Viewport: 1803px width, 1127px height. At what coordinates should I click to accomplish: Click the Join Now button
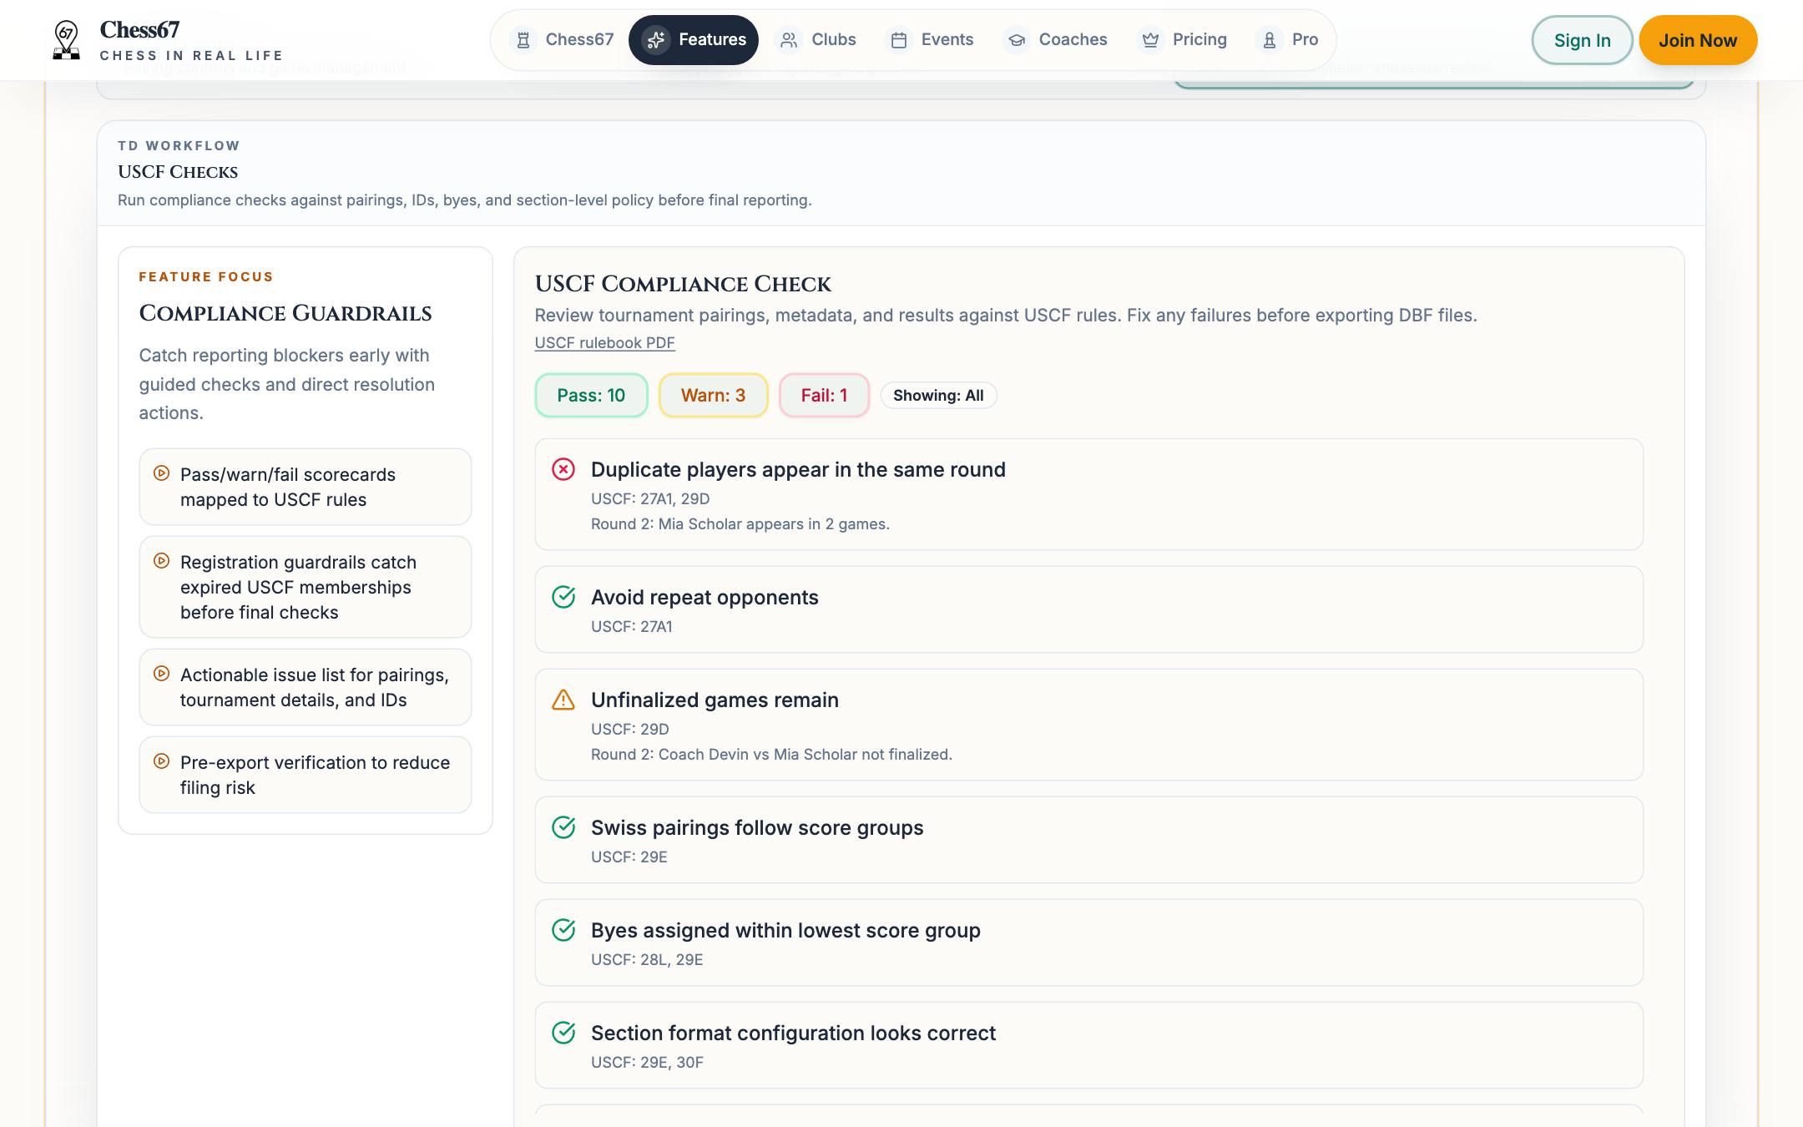coord(1698,40)
